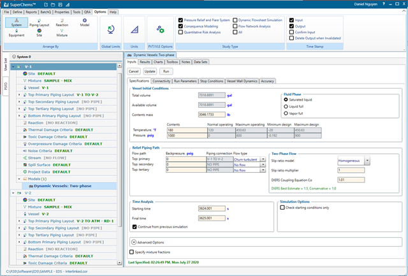Click the gal unit link for Total volume

pos(229,96)
